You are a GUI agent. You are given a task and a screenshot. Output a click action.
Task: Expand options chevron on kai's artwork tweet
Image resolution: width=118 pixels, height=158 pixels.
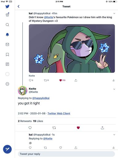[x=114, y=13]
